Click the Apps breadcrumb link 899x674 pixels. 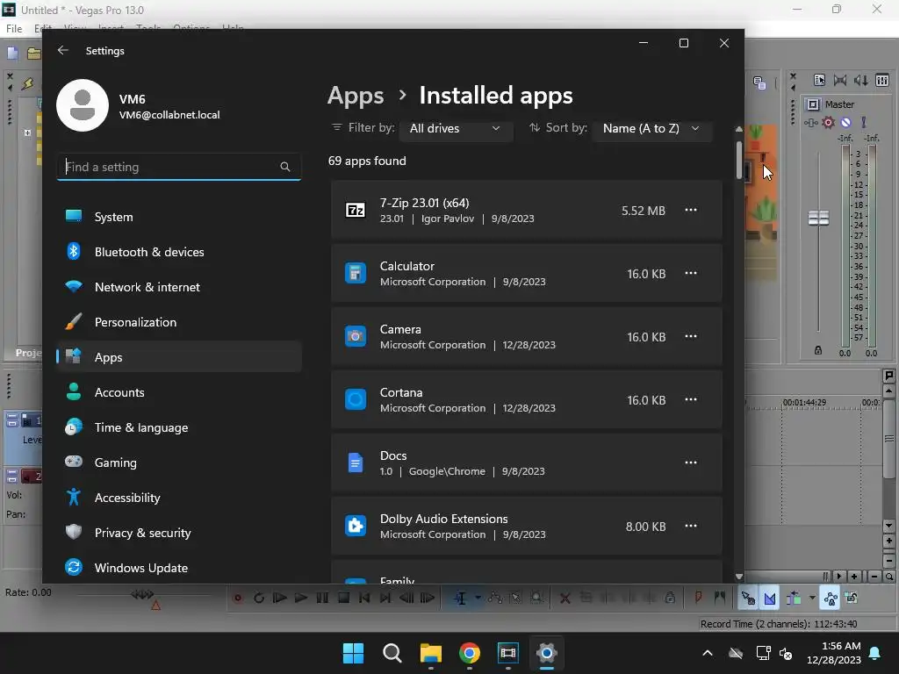[356, 95]
